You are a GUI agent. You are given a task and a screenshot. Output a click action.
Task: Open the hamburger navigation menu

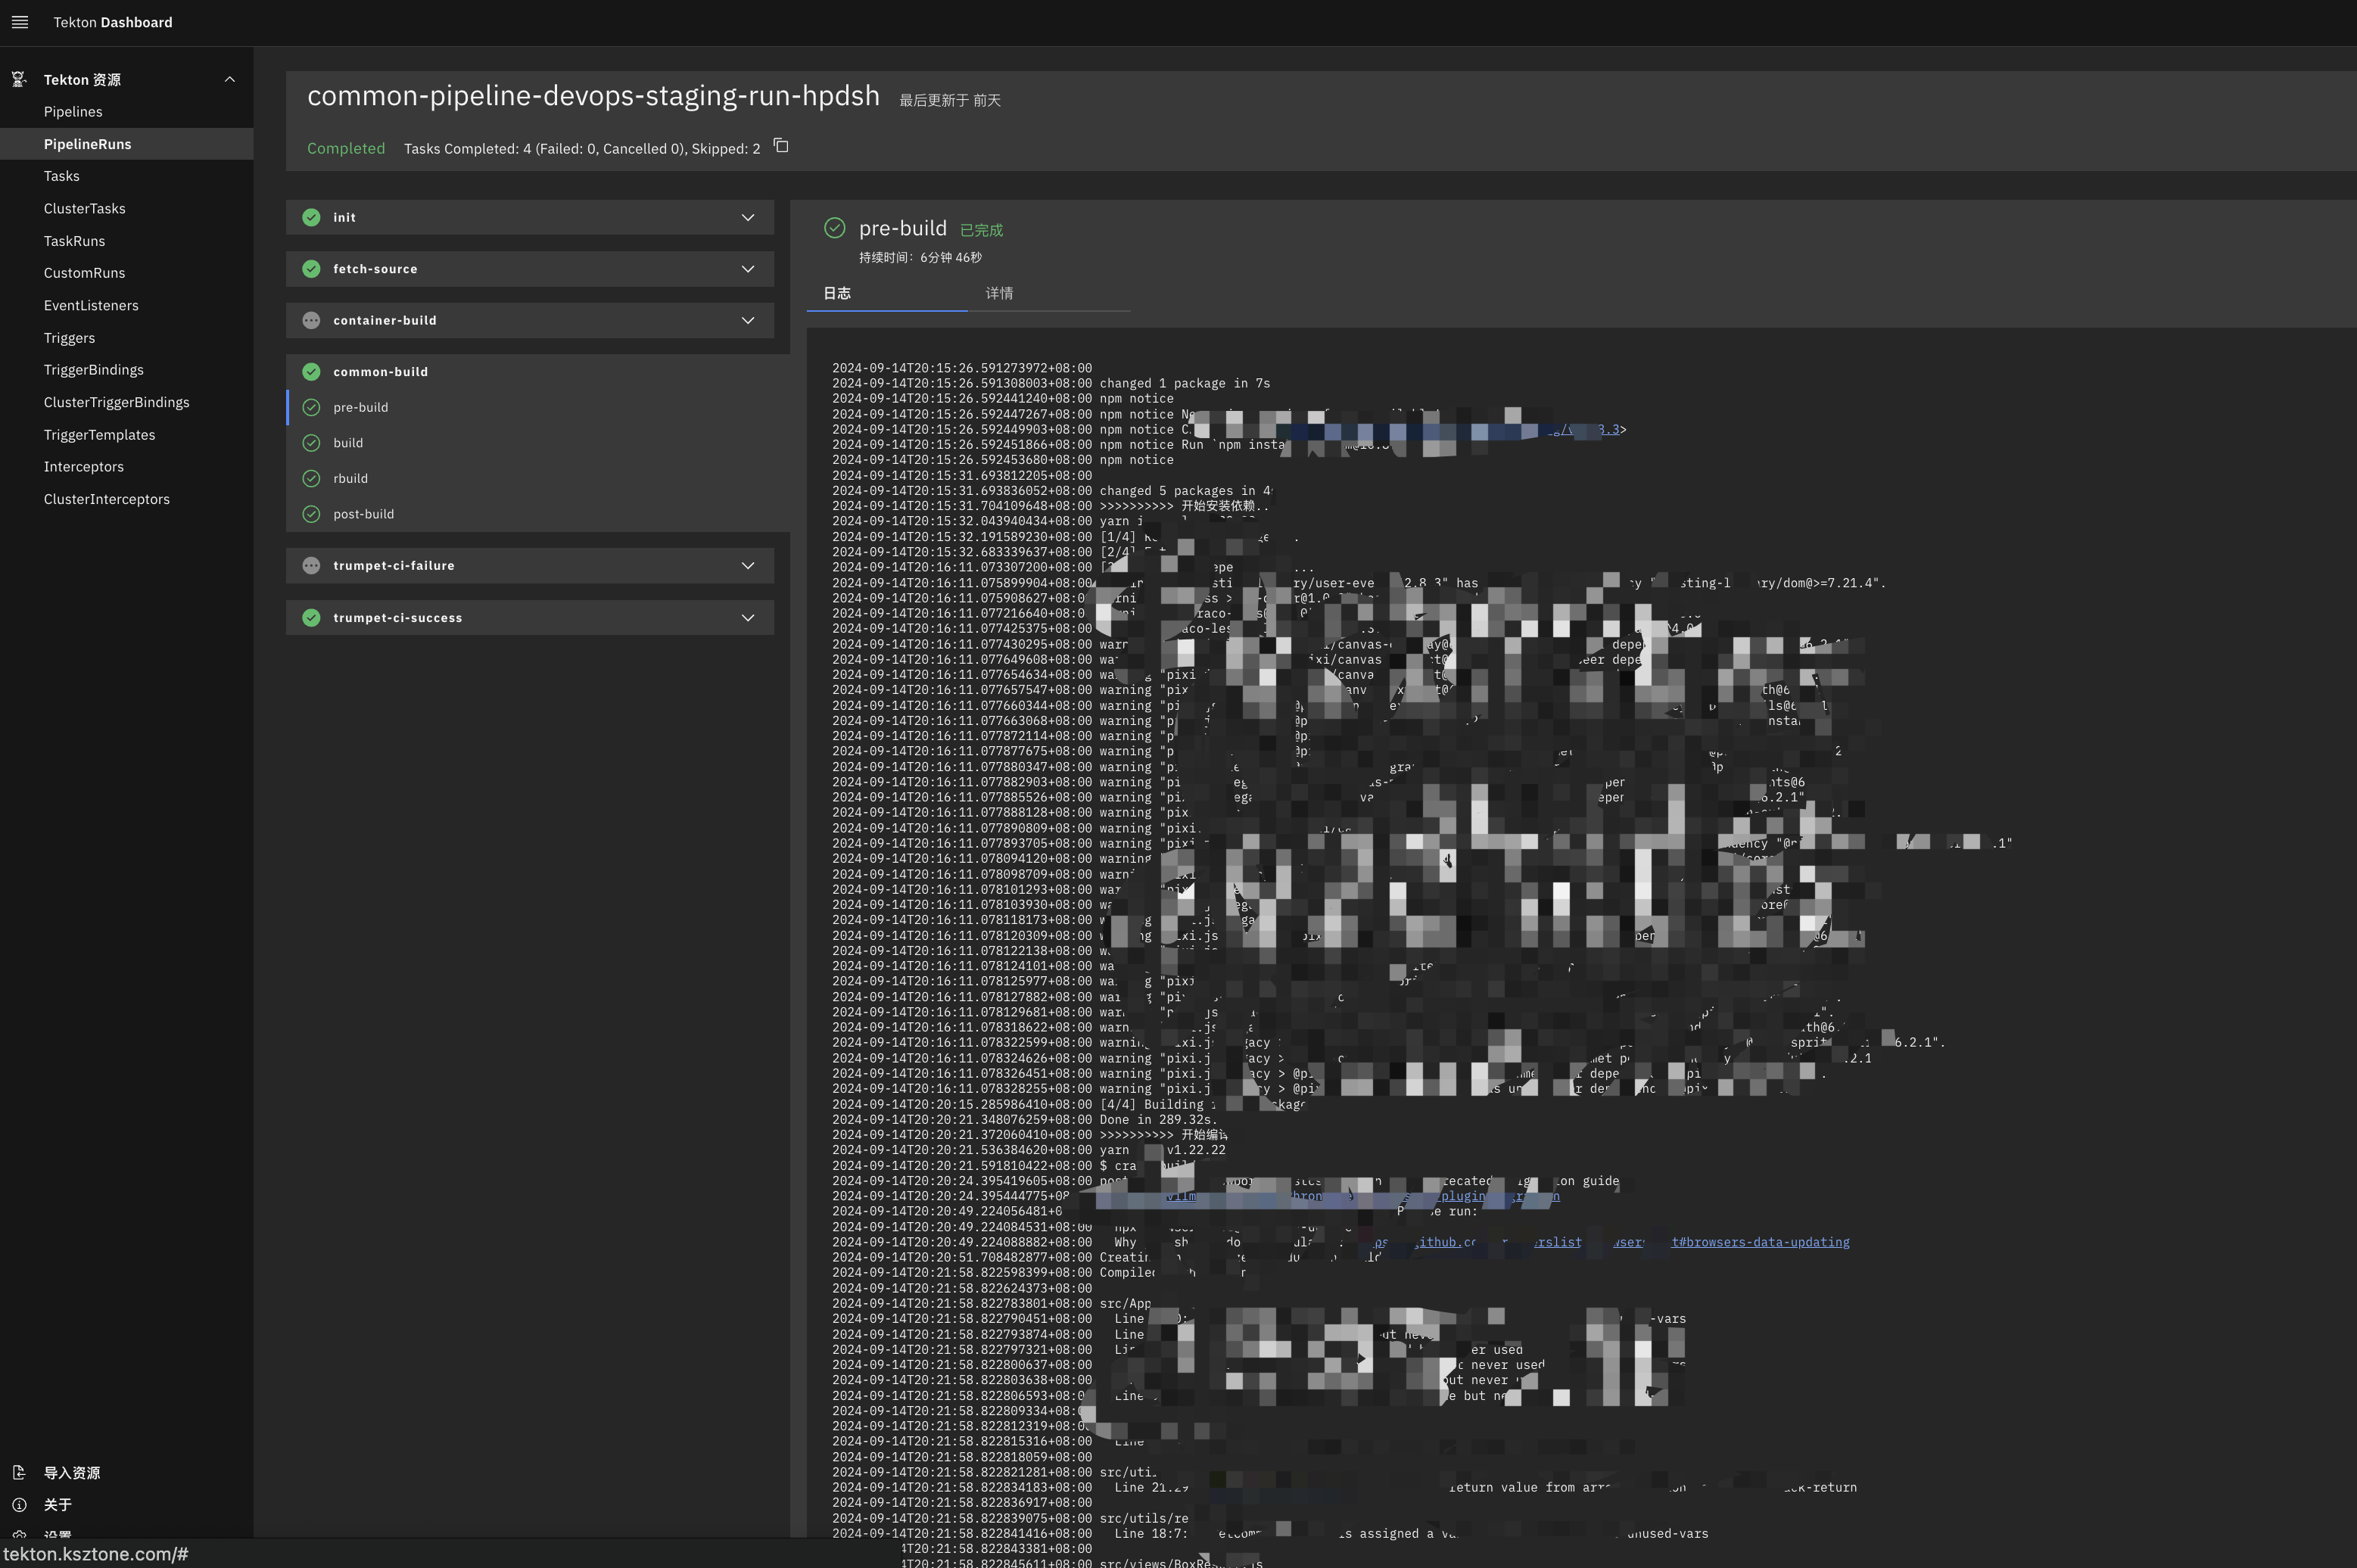[x=20, y=22]
